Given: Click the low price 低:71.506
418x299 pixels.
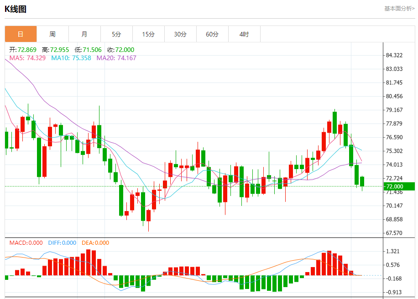Looking at the screenshot, I should (x=88, y=50).
